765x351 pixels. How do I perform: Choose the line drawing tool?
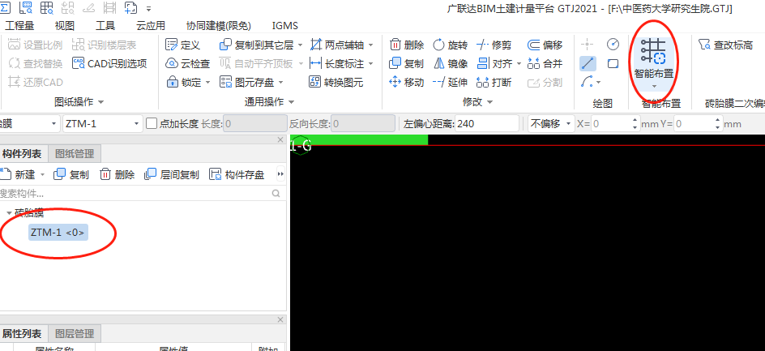click(588, 63)
